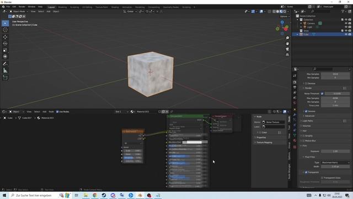Toggle camera view icon in viewport

pyautogui.click(x=287, y=49)
